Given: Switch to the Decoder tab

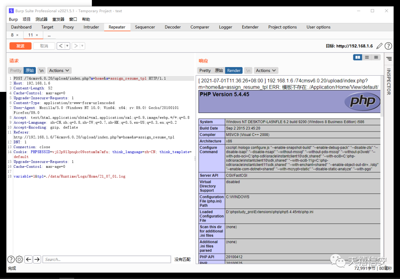Looking at the screenshot, I should coord(173,27).
